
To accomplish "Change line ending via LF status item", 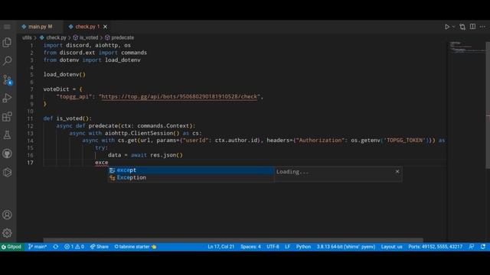I will [288, 247].
